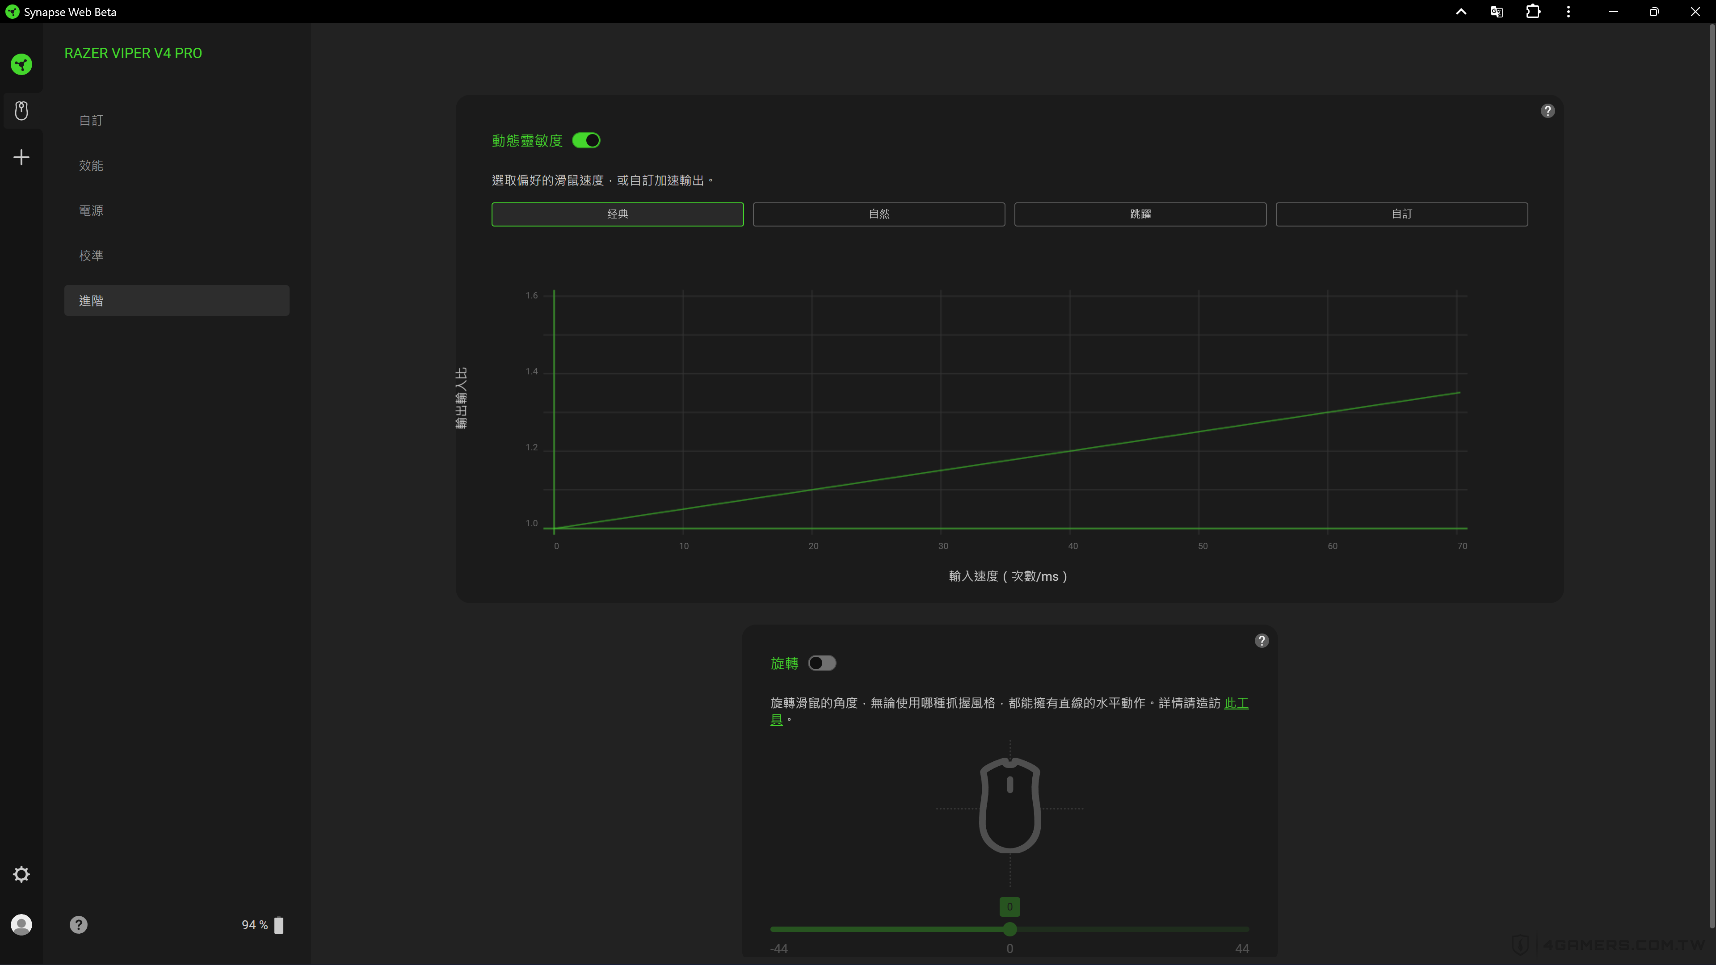This screenshot has width=1716, height=965.
Task: Choose the 经典 sensitivity preset
Action: [618, 214]
